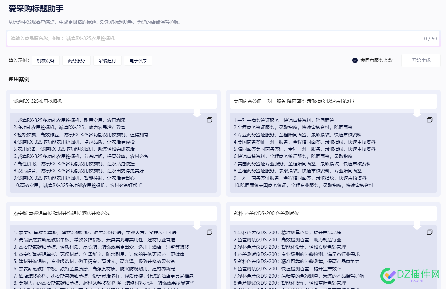Click line 4.色差测试仪DS-200：专业级别的色彩检测
446x289 pixels.
pos(297,254)
